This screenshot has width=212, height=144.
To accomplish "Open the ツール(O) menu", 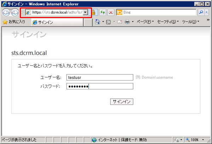I will [x=190, y=22].
